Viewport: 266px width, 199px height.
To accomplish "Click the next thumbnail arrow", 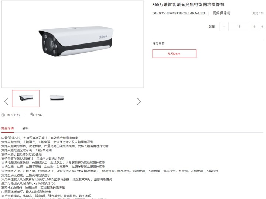I will click(139, 101).
